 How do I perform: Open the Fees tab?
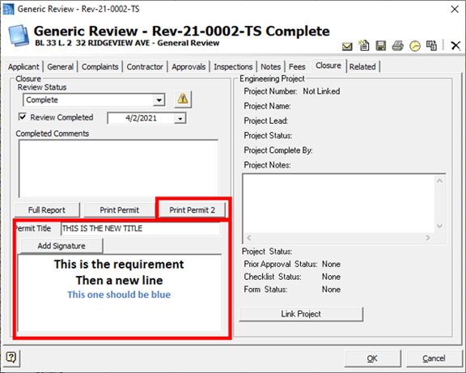(x=297, y=67)
